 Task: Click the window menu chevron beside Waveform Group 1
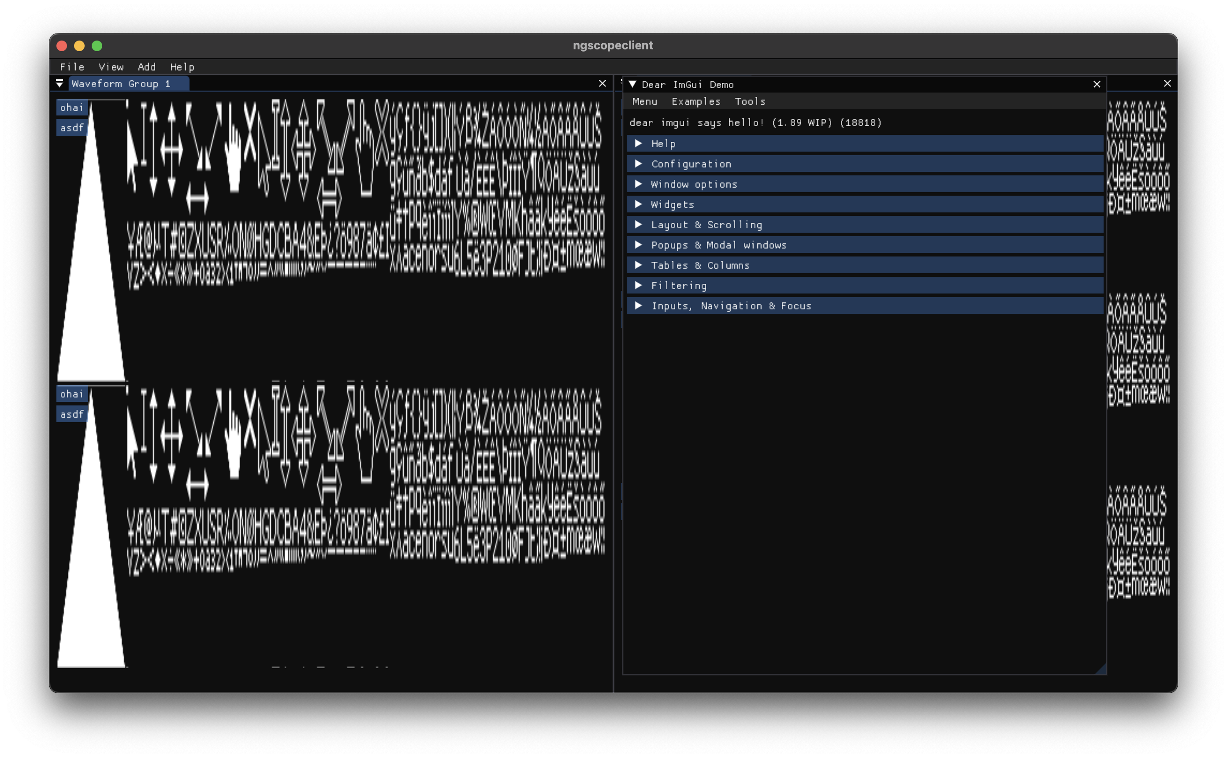coord(59,83)
